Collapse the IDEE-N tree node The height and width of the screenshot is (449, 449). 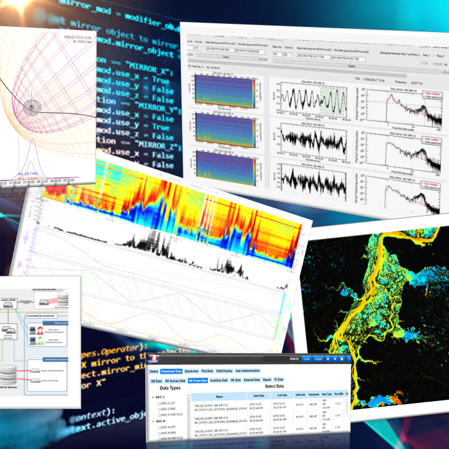(153, 422)
